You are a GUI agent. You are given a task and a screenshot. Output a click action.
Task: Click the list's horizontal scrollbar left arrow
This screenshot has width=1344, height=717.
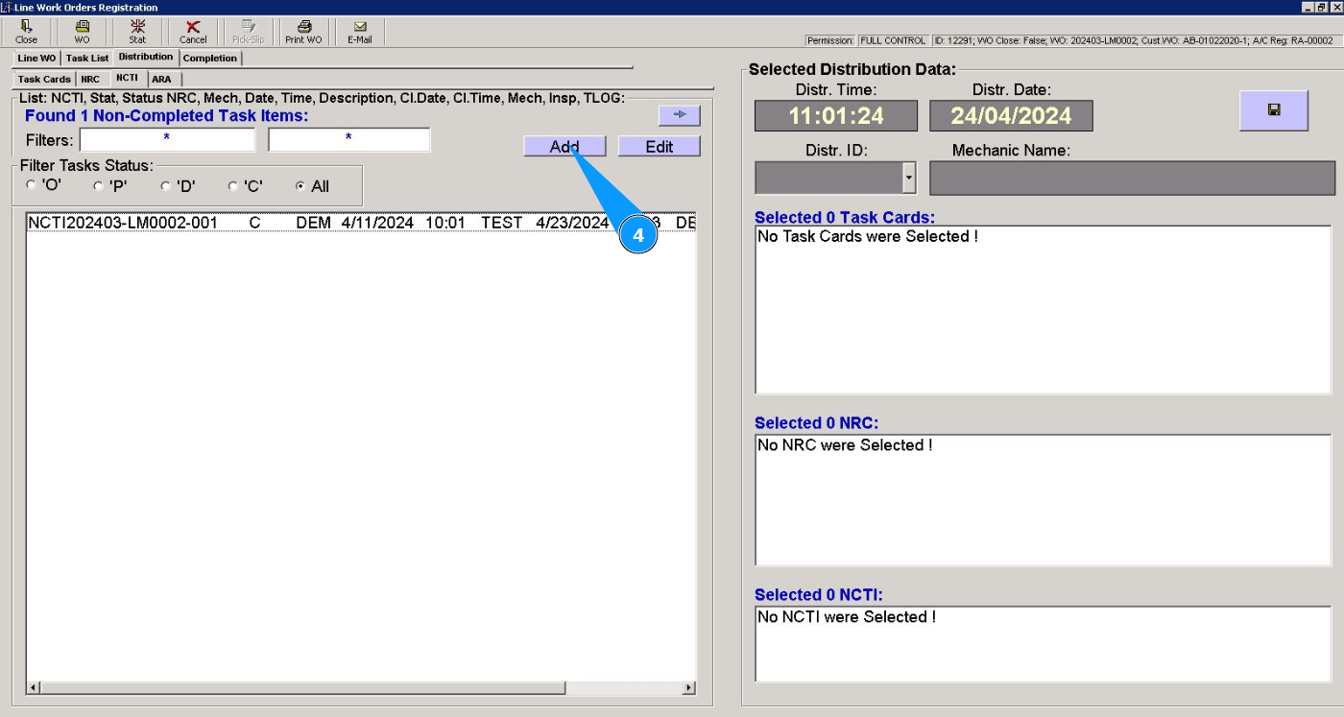click(x=34, y=688)
